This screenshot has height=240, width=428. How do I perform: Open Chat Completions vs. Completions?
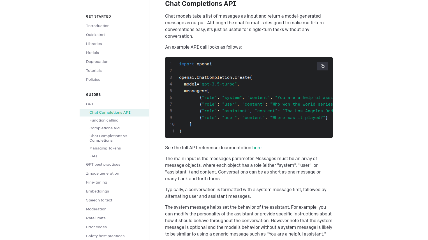click(109, 138)
